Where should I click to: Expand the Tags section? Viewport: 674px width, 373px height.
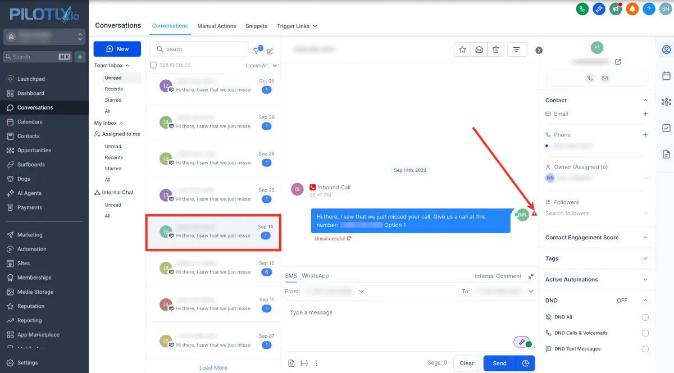pyautogui.click(x=596, y=258)
